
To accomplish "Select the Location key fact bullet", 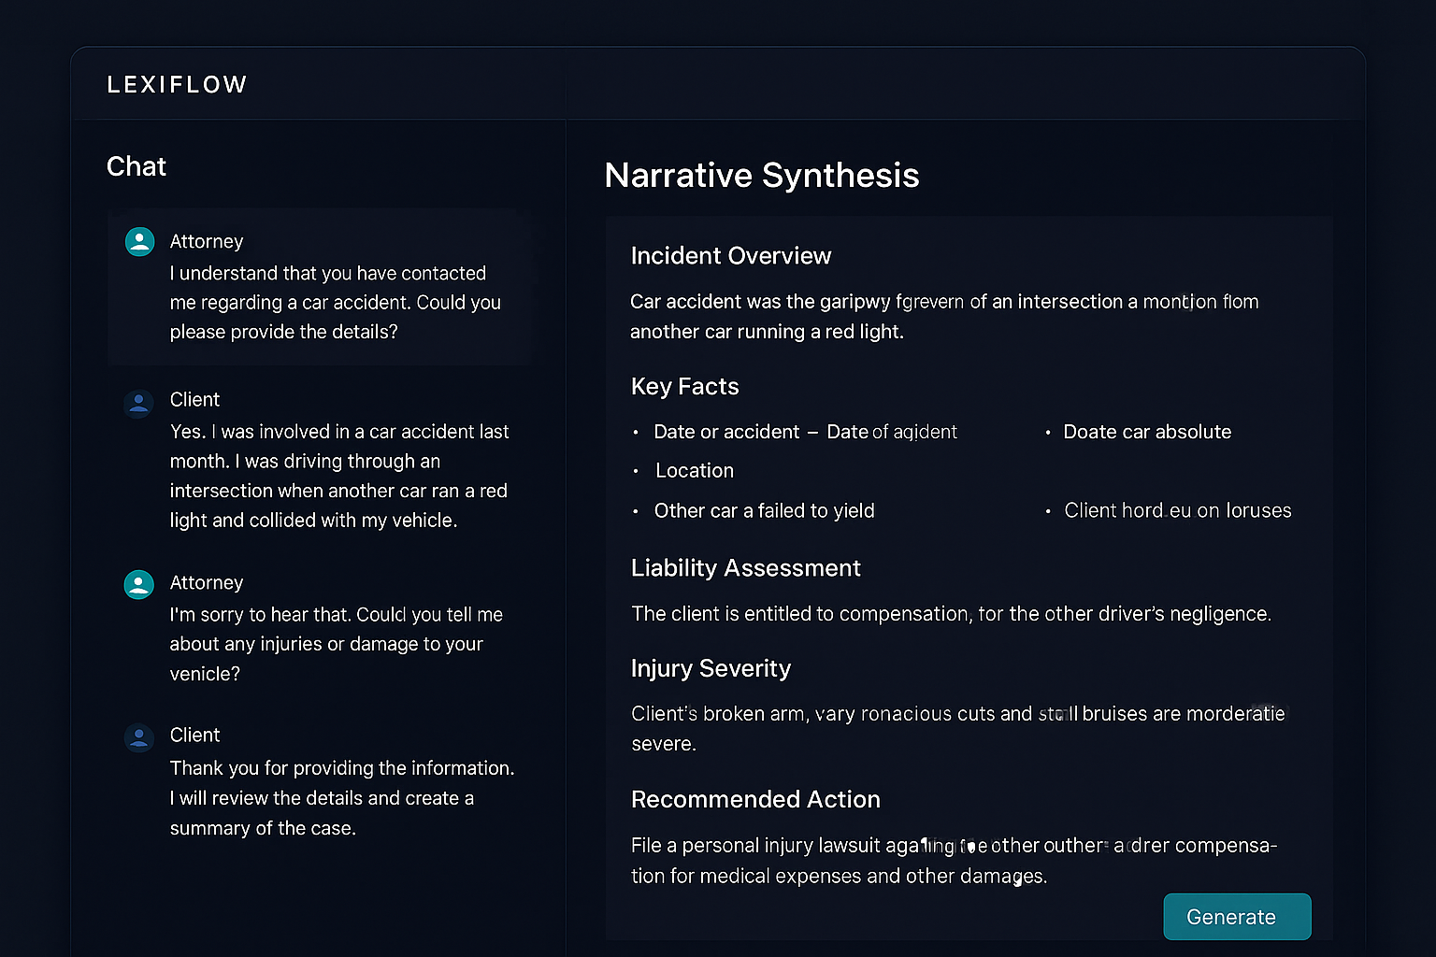I will [x=695, y=471].
